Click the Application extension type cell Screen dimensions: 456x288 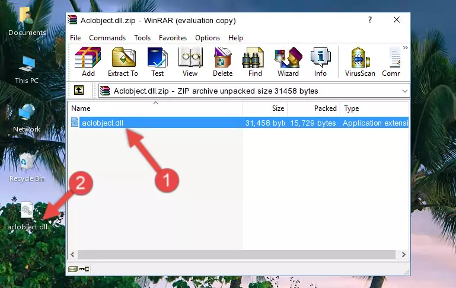[375, 123]
